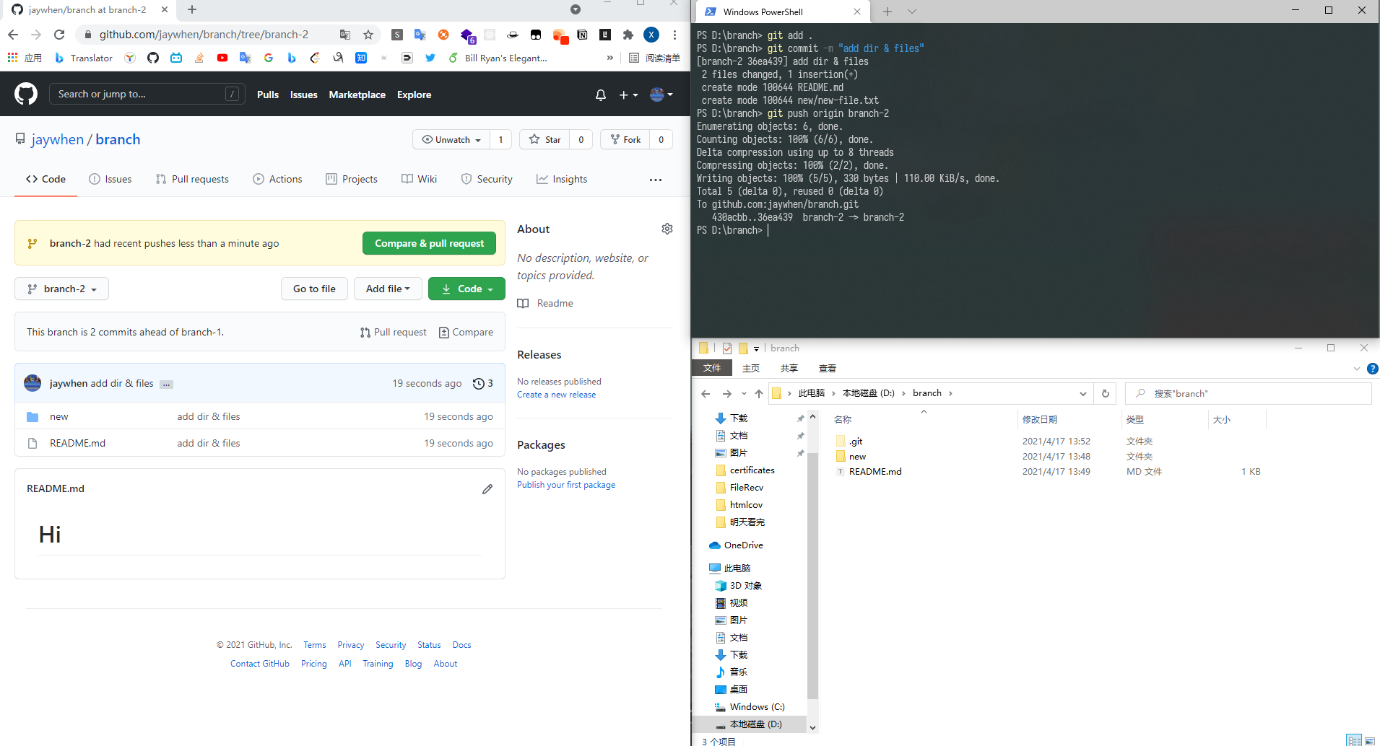
Task: Open the YouTube bookmark icon
Action: tap(222, 58)
